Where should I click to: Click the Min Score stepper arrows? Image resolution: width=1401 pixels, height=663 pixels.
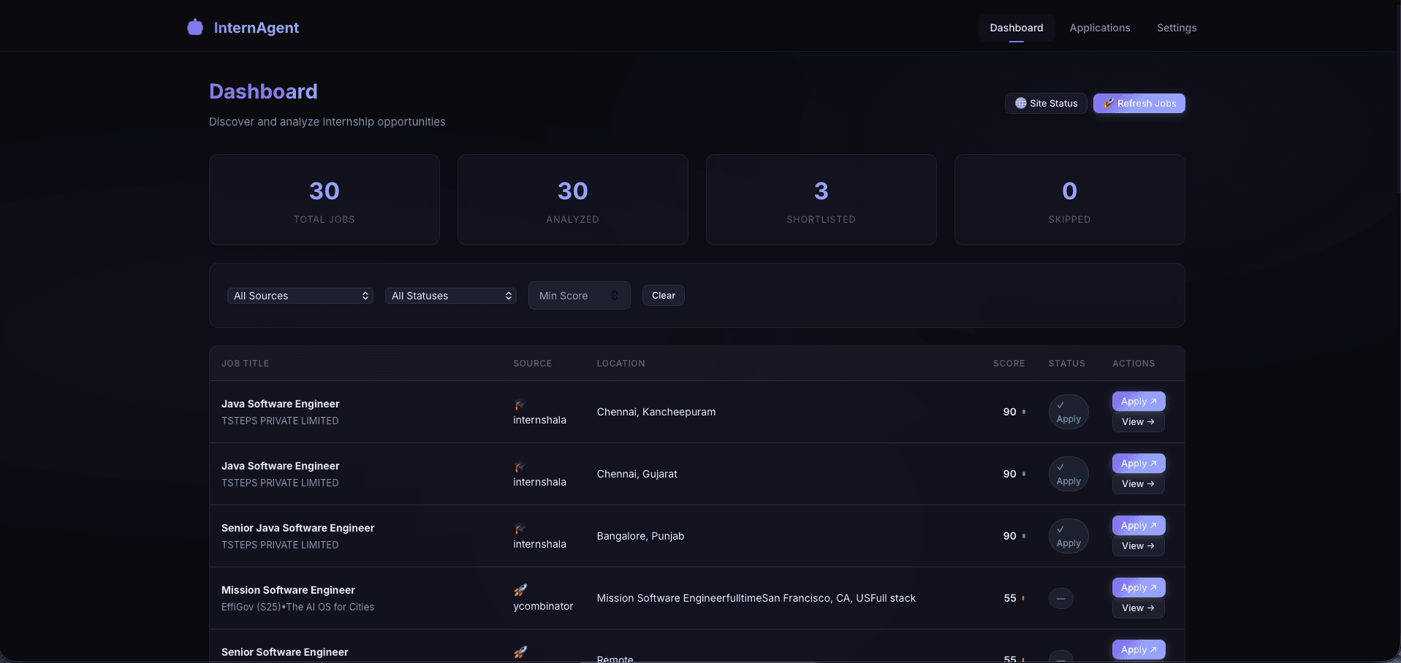click(615, 296)
